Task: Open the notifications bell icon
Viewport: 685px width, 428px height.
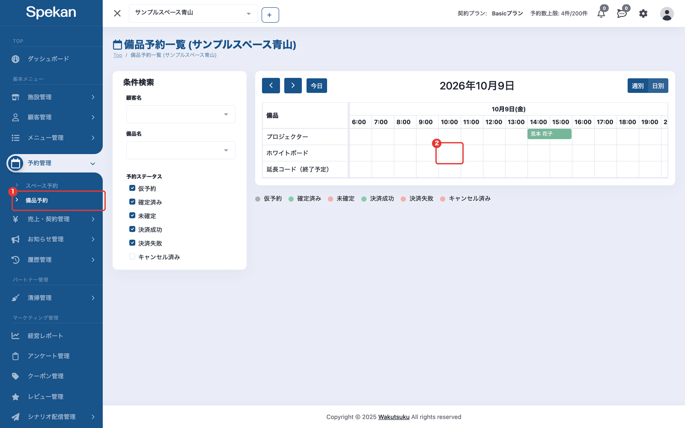Action: coord(601,14)
